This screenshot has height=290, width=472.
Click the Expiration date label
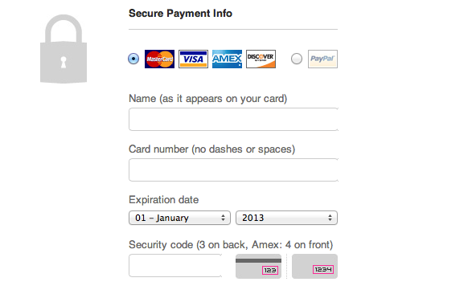(x=164, y=200)
